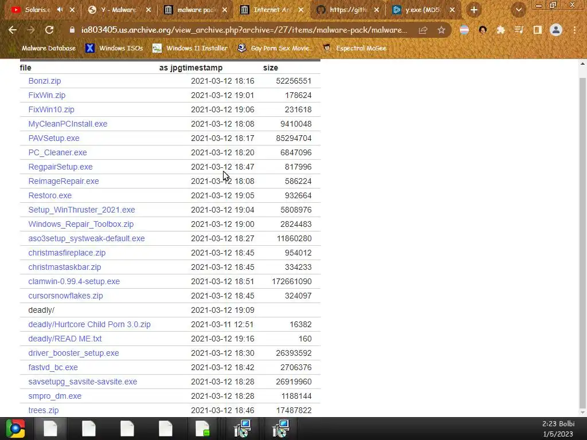Image resolution: width=587 pixels, height=440 pixels.
Task: Open the Bonzi.zip file link
Action: 45,81
